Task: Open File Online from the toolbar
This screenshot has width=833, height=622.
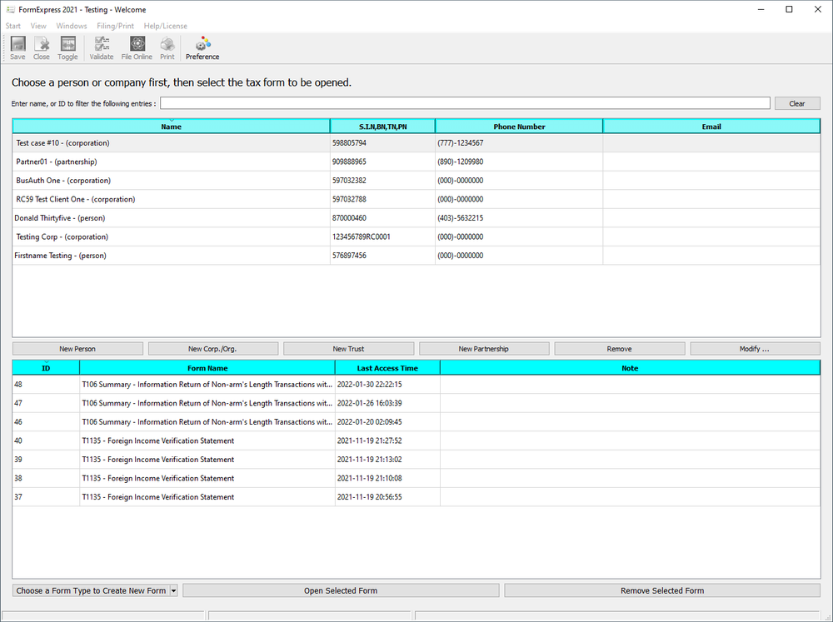Action: tap(136, 47)
